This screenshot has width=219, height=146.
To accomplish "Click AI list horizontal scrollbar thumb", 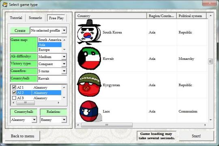I will (26, 103).
